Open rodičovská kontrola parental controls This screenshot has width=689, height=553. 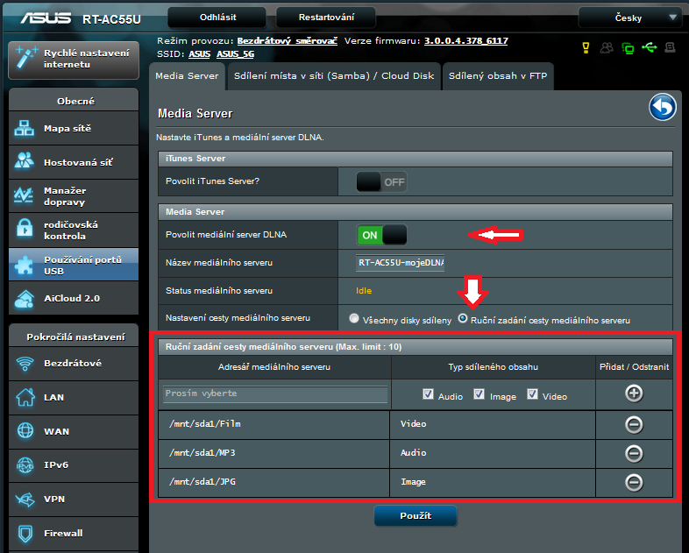point(72,230)
